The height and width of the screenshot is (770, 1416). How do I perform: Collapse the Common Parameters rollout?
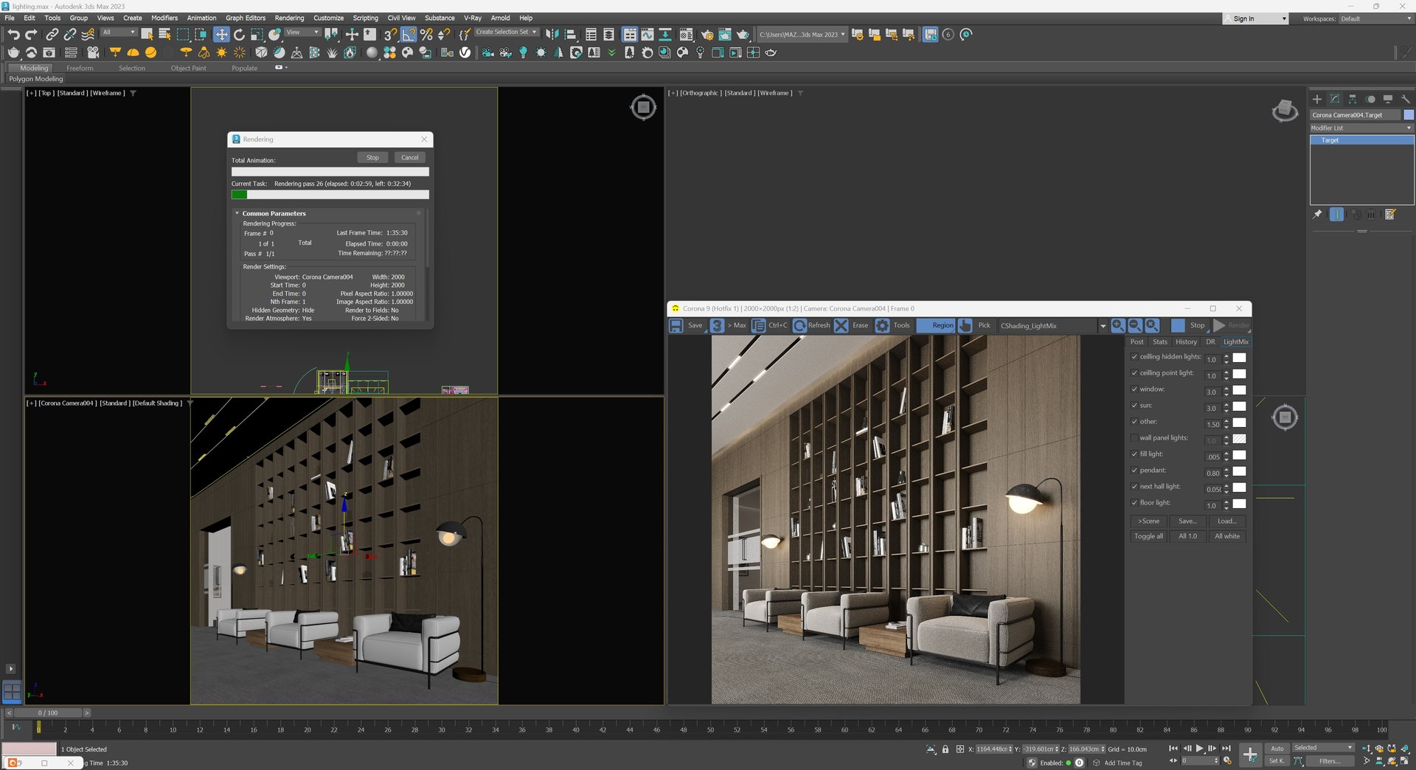pos(237,214)
